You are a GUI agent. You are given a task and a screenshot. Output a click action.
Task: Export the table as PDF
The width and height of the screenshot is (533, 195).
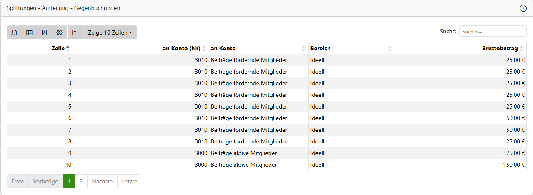44,32
